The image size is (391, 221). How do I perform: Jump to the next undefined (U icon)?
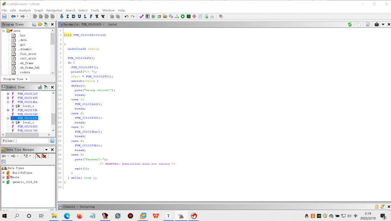(x=79, y=16)
